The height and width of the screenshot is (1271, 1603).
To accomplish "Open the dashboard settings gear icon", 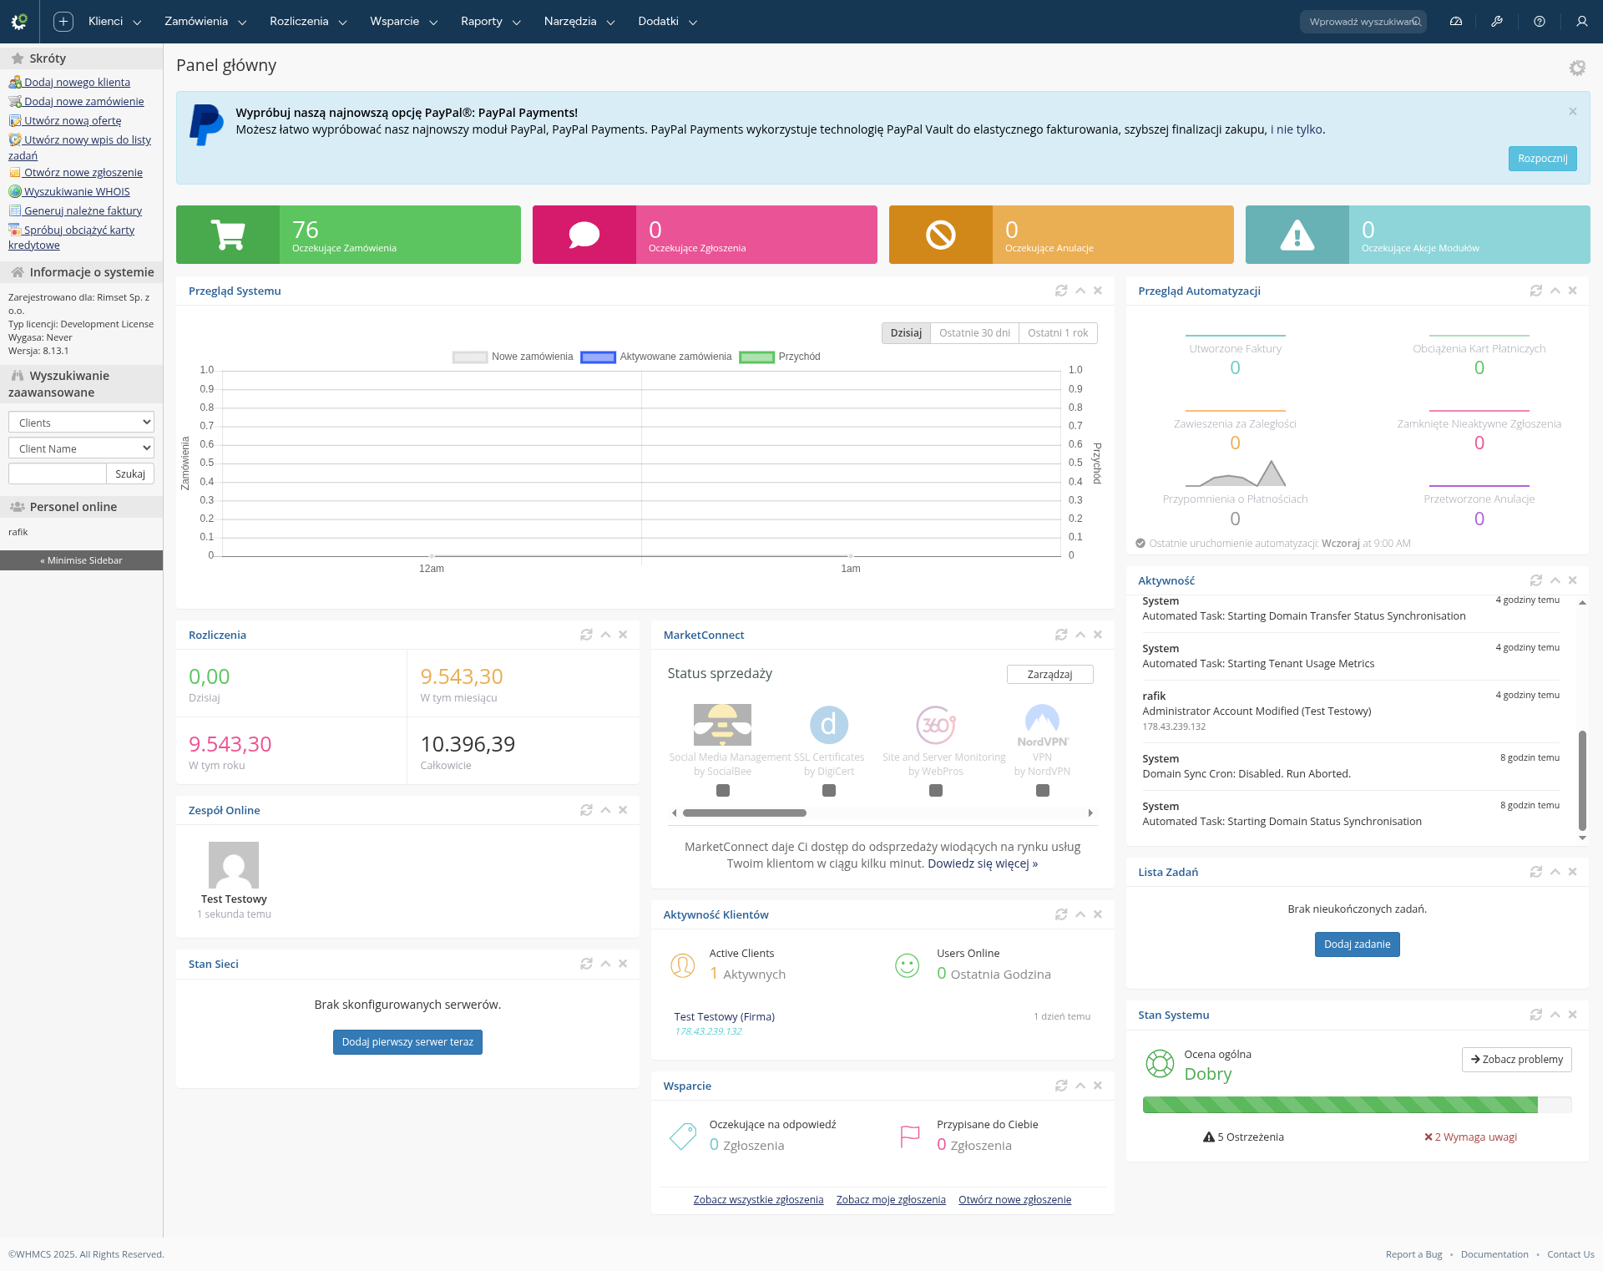I will (1576, 68).
